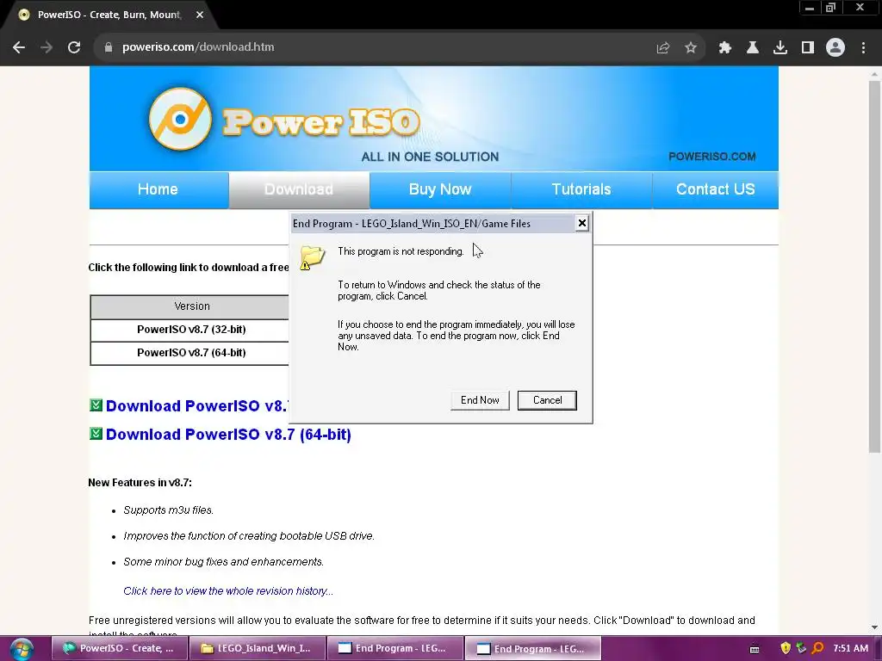Share this page using the share icon
882x661 pixels.
click(662, 48)
